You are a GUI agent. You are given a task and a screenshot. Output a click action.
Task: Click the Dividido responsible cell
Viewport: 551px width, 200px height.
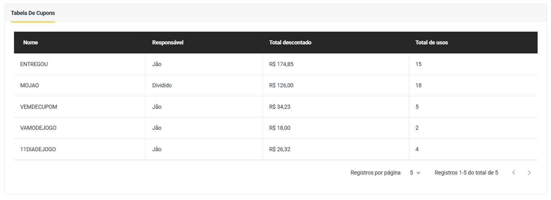(162, 85)
